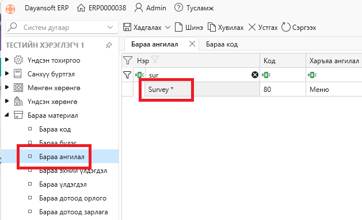This screenshot has width=362, height=220.
Task: Open the Admin user profile icon
Action: click(139, 8)
